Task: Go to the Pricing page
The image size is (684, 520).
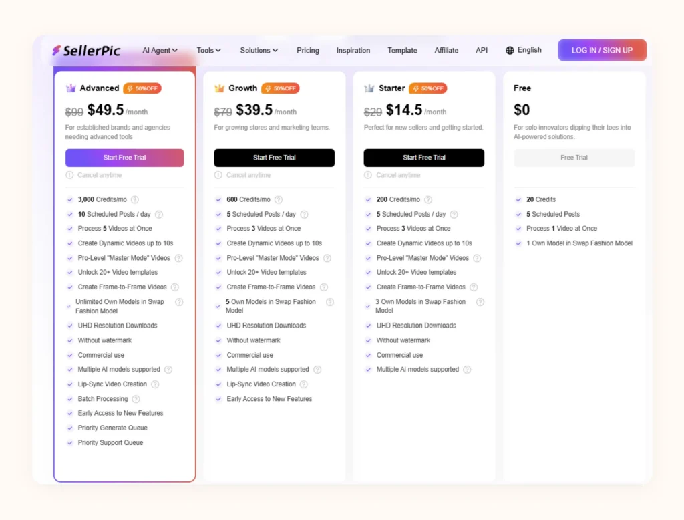Action: 307,51
